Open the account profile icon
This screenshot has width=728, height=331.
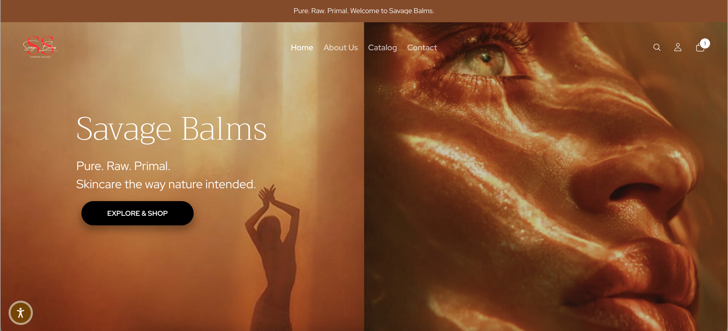pyautogui.click(x=678, y=47)
